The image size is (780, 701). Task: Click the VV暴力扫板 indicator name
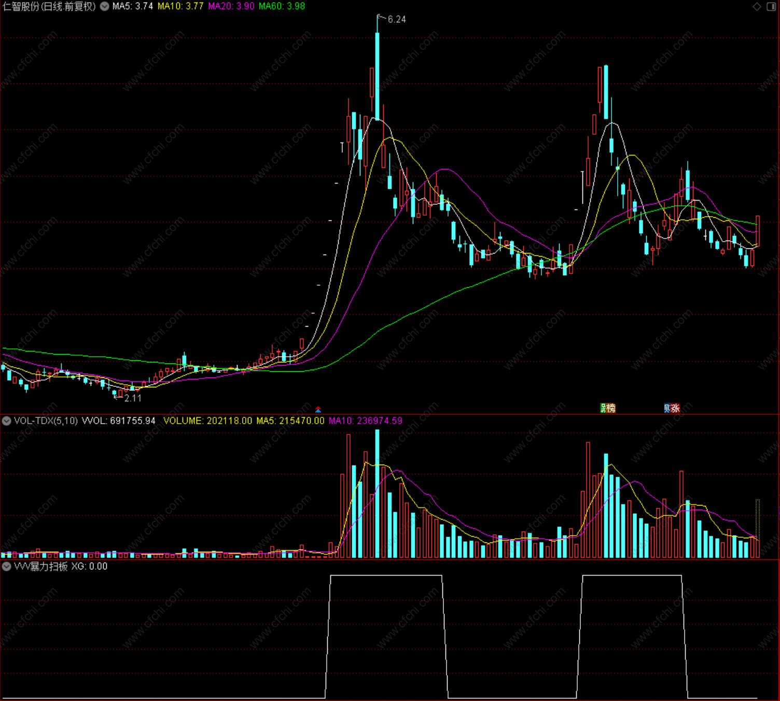click(41, 567)
